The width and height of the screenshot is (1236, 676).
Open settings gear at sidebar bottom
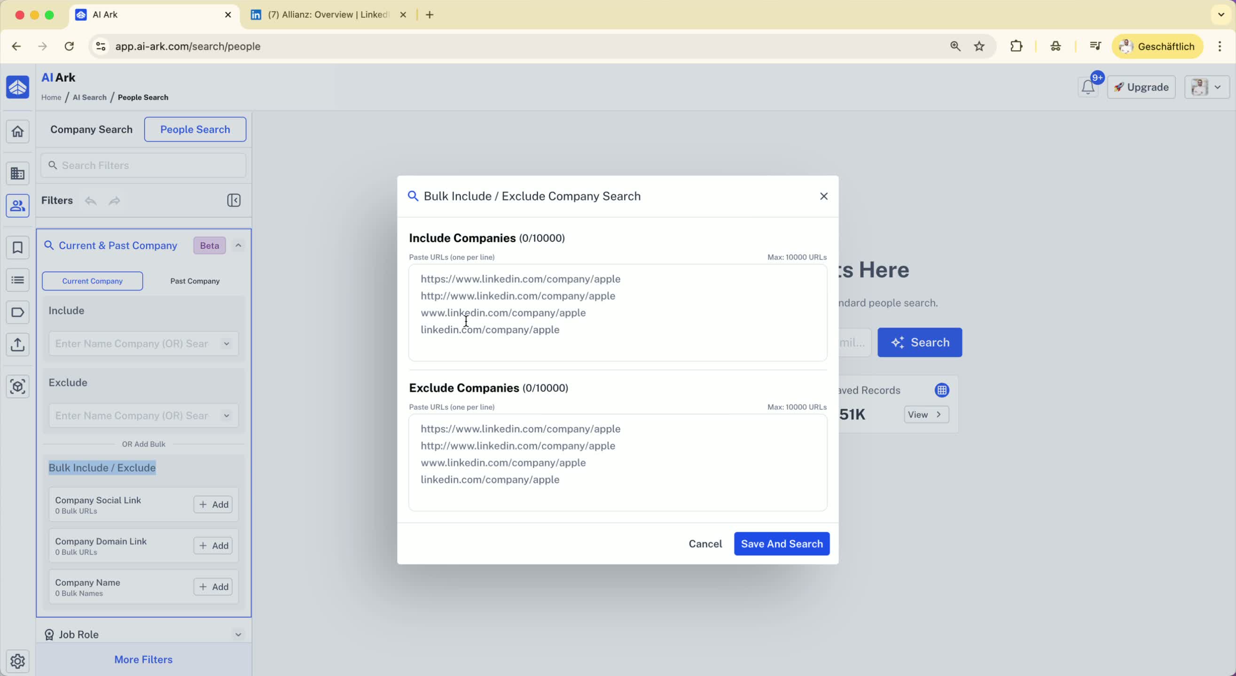pos(18,661)
